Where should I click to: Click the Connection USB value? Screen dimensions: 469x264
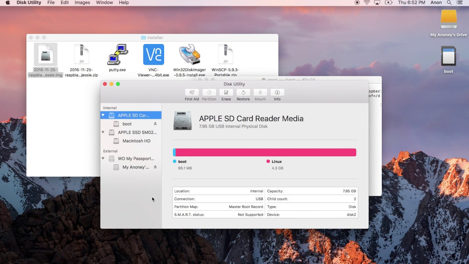[259, 199]
